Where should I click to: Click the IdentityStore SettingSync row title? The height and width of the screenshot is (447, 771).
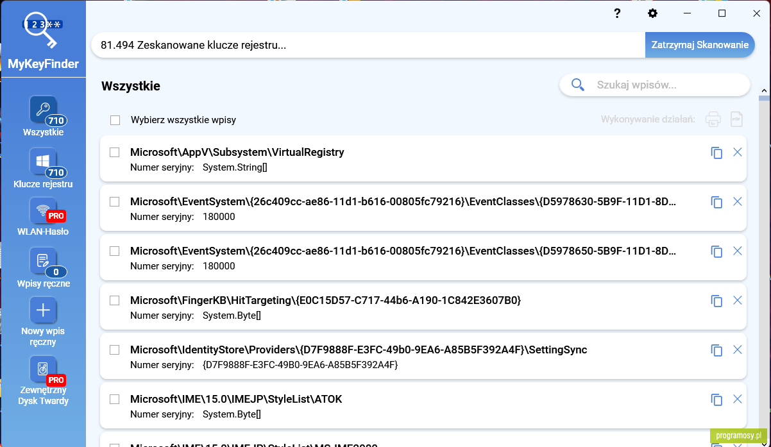(x=359, y=350)
